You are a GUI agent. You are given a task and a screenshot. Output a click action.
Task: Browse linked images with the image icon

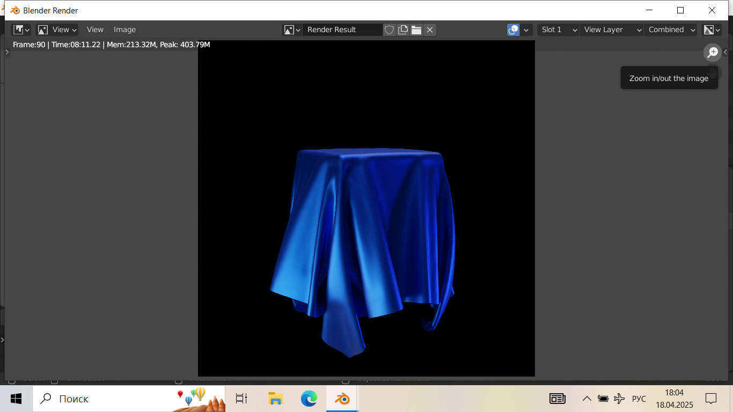click(x=292, y=30)
